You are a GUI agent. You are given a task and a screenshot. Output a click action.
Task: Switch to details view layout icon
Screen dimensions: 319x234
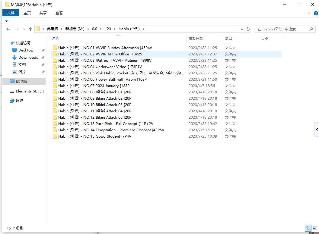[308, 228]
